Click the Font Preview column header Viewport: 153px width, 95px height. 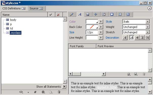coord(124,46)
